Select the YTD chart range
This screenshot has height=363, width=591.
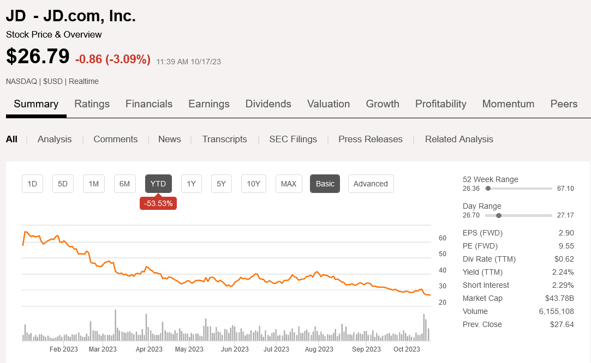point(158,184)
